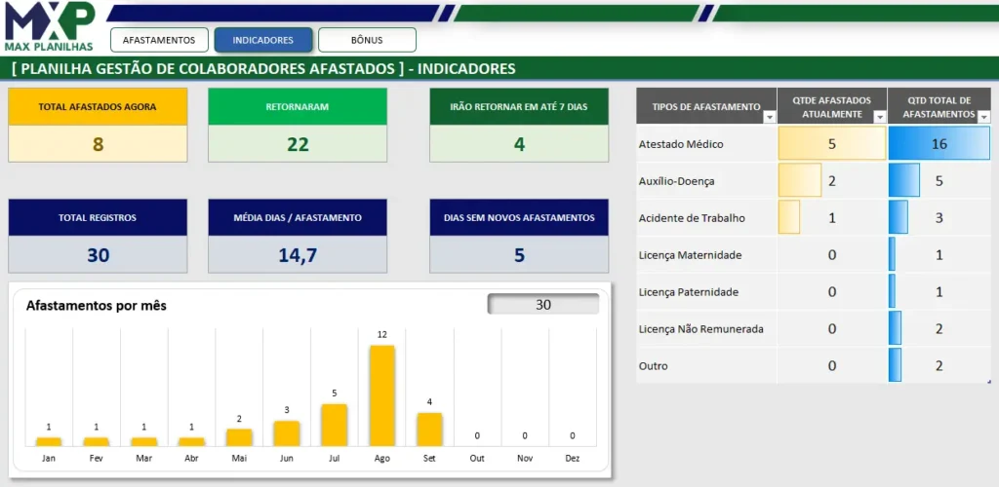999x487 pixels.
Task: Select the Retornaram card header
Action: [298, 107]
